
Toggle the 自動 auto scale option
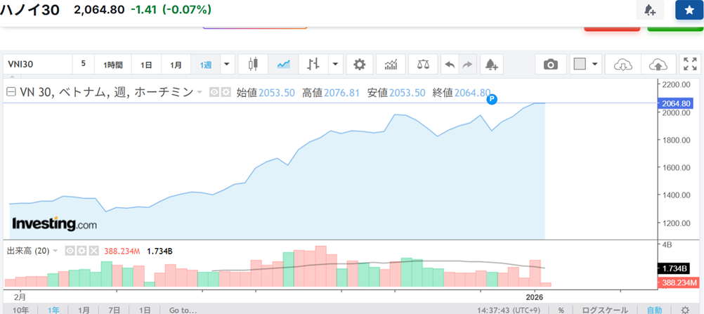pyautogui.click(x=654, y=309)
